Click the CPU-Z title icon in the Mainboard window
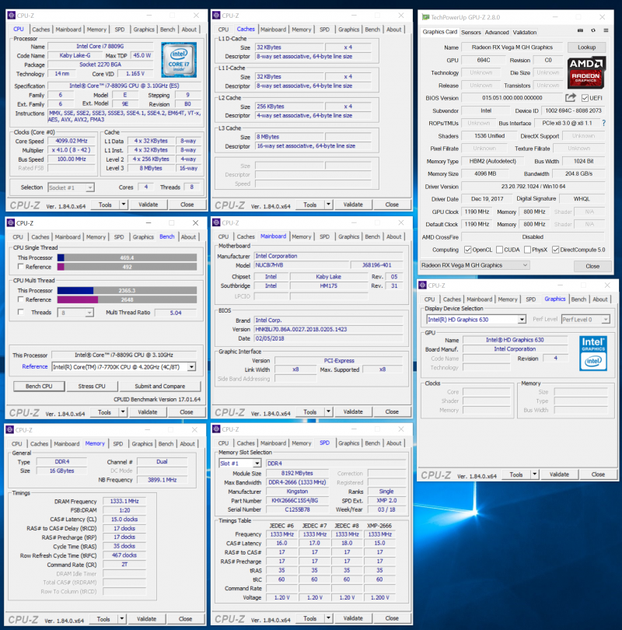Screen dimensions: 622x630 (x=216, y=222)
